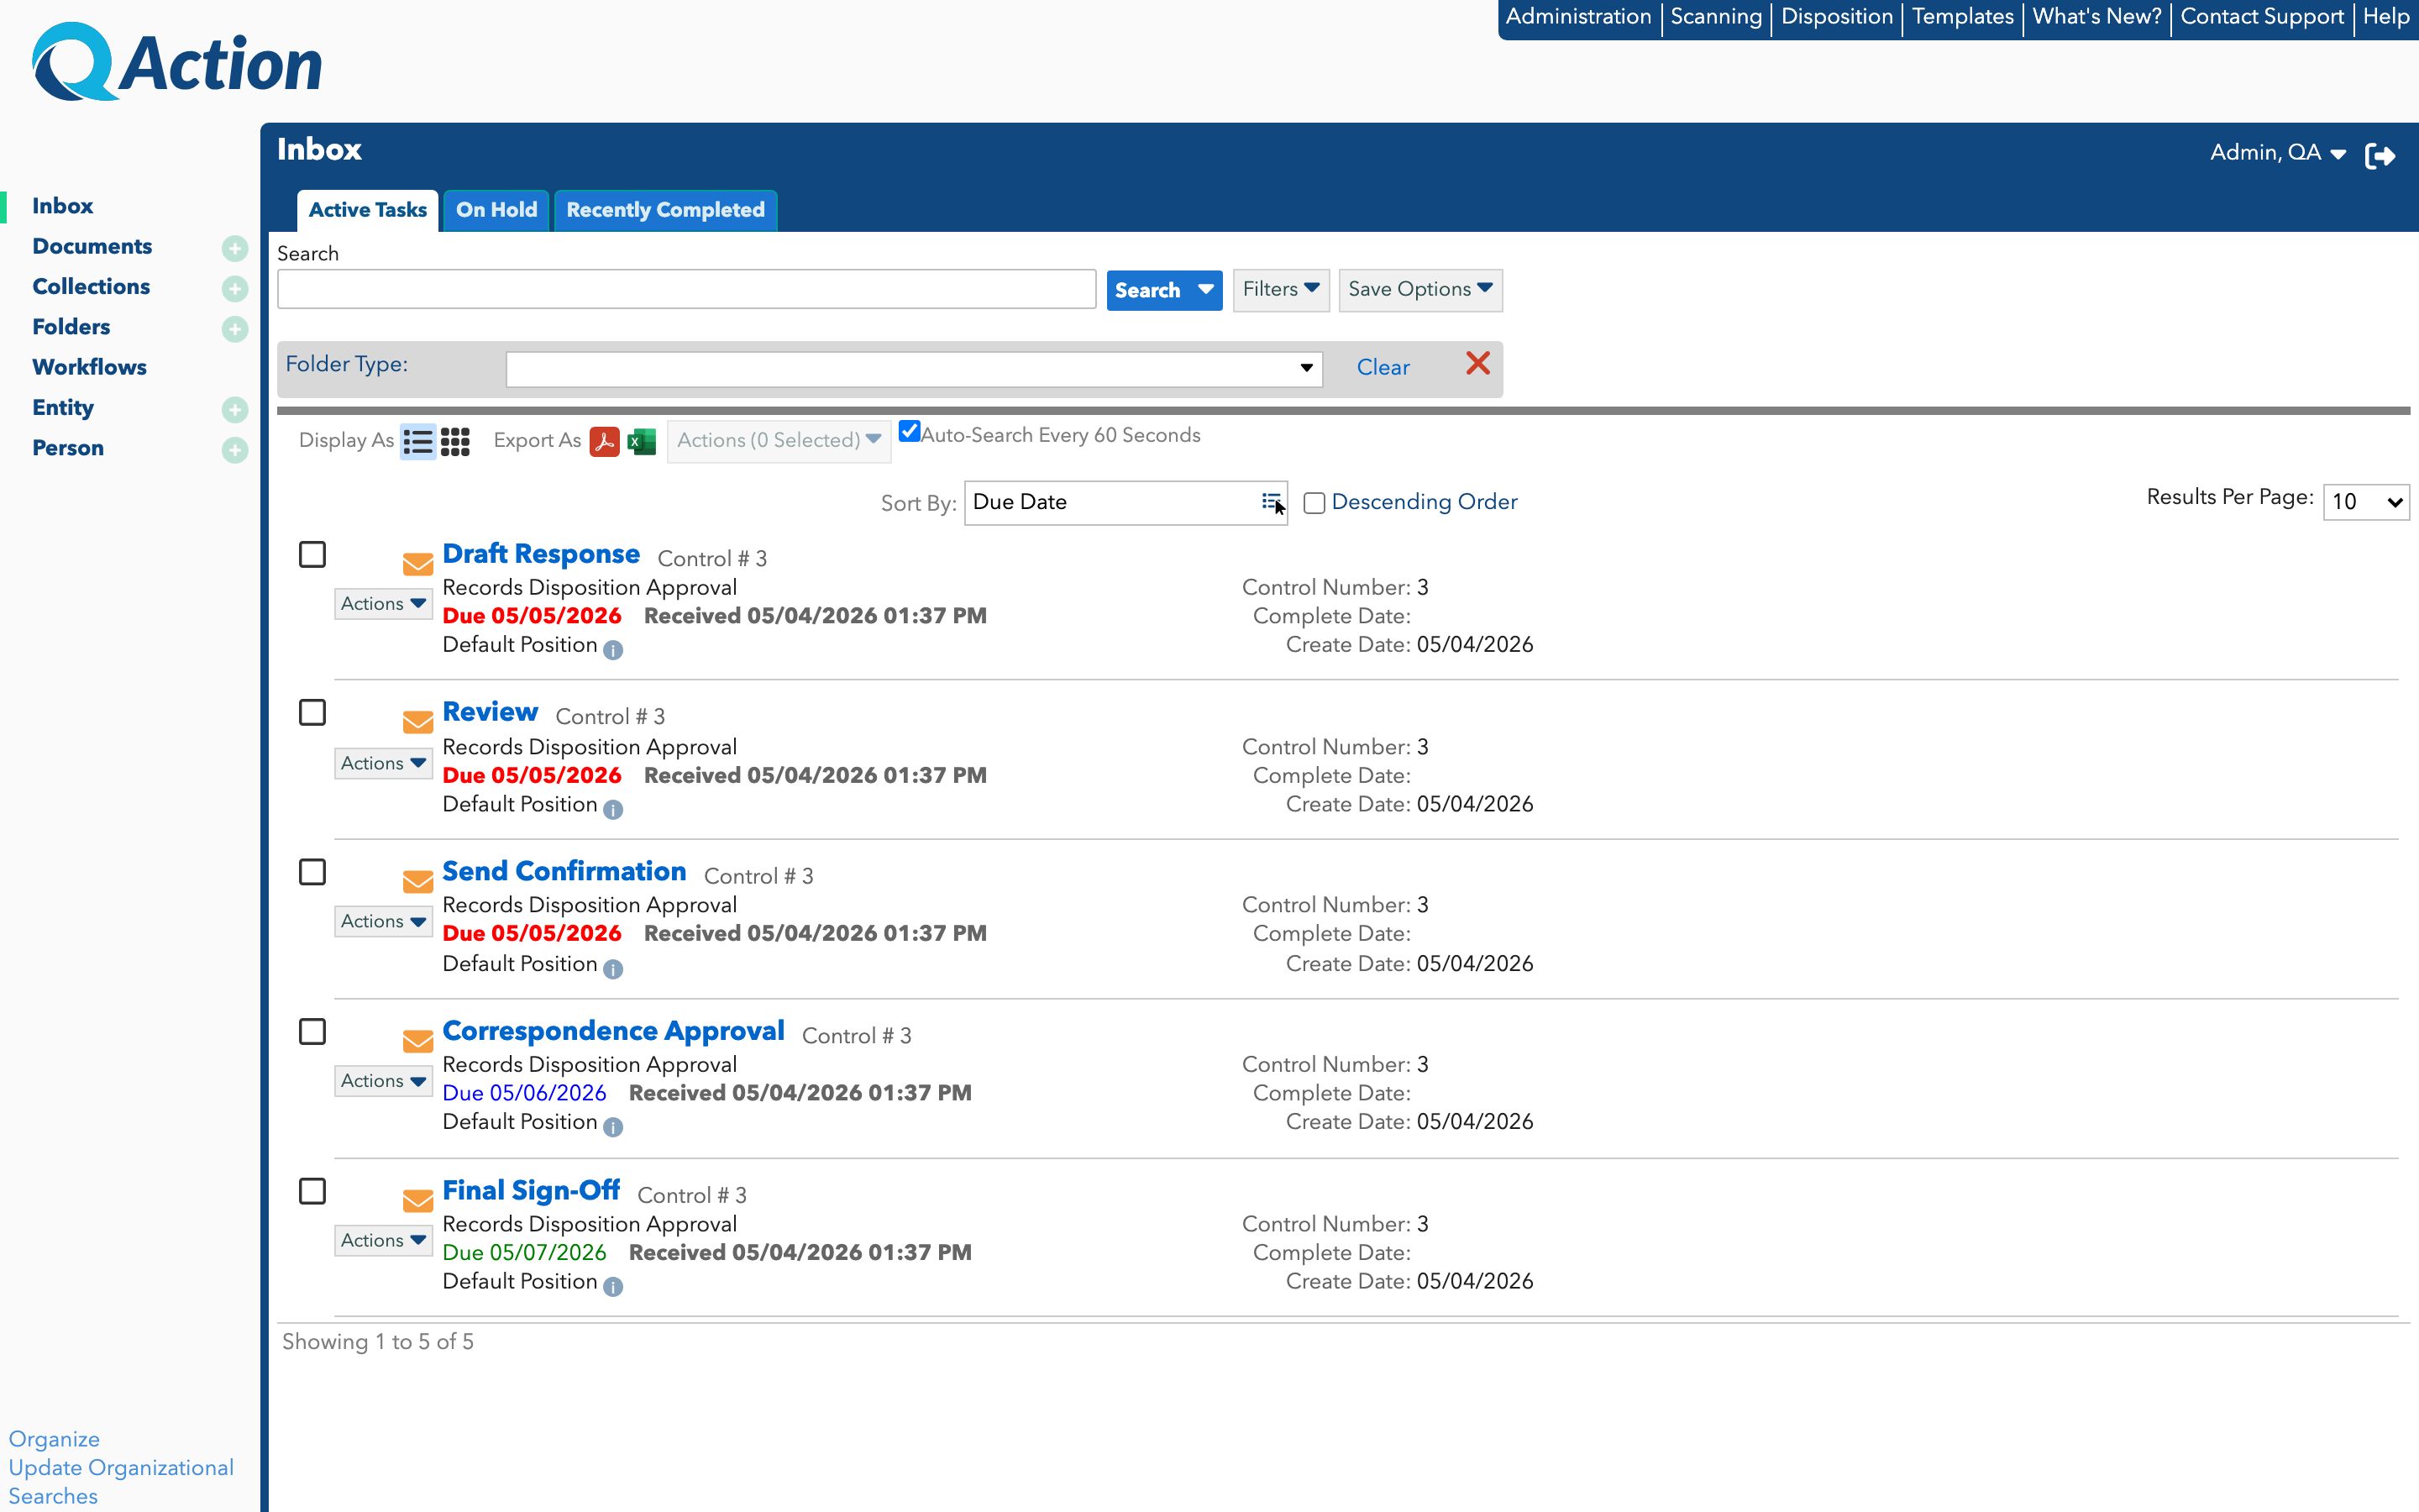Select the Final Sign-Off task checkbox

pyautogui.click(x=312, y=1191)
